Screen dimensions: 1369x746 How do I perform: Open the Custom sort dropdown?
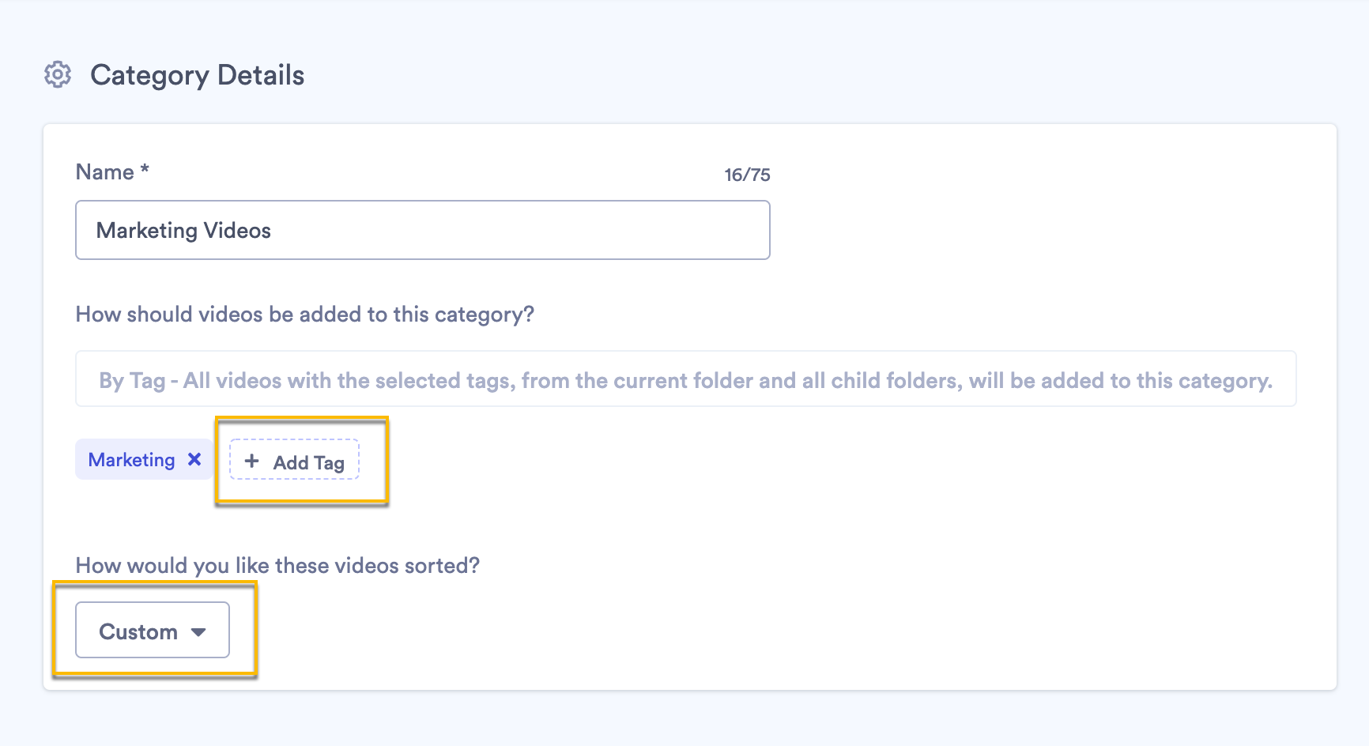tap(153, 631)
